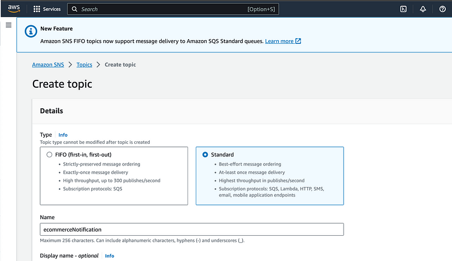452x261 pixels.
Task: Open the Services menu
Action: (x=52, y=9)
